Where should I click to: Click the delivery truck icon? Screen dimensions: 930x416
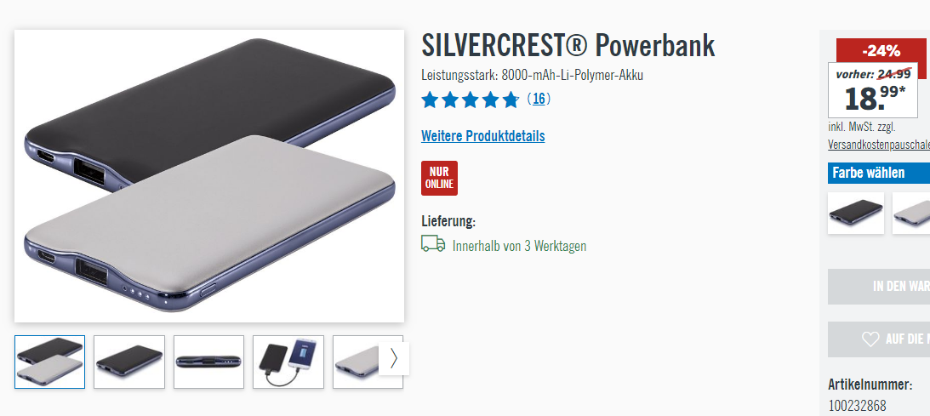[x=433, y=243]
